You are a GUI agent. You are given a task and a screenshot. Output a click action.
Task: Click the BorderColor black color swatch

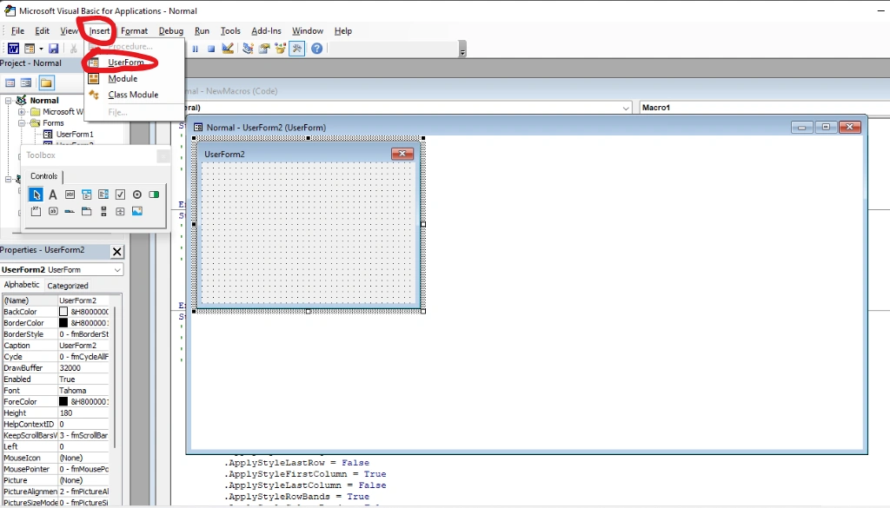tap(63, 323)
